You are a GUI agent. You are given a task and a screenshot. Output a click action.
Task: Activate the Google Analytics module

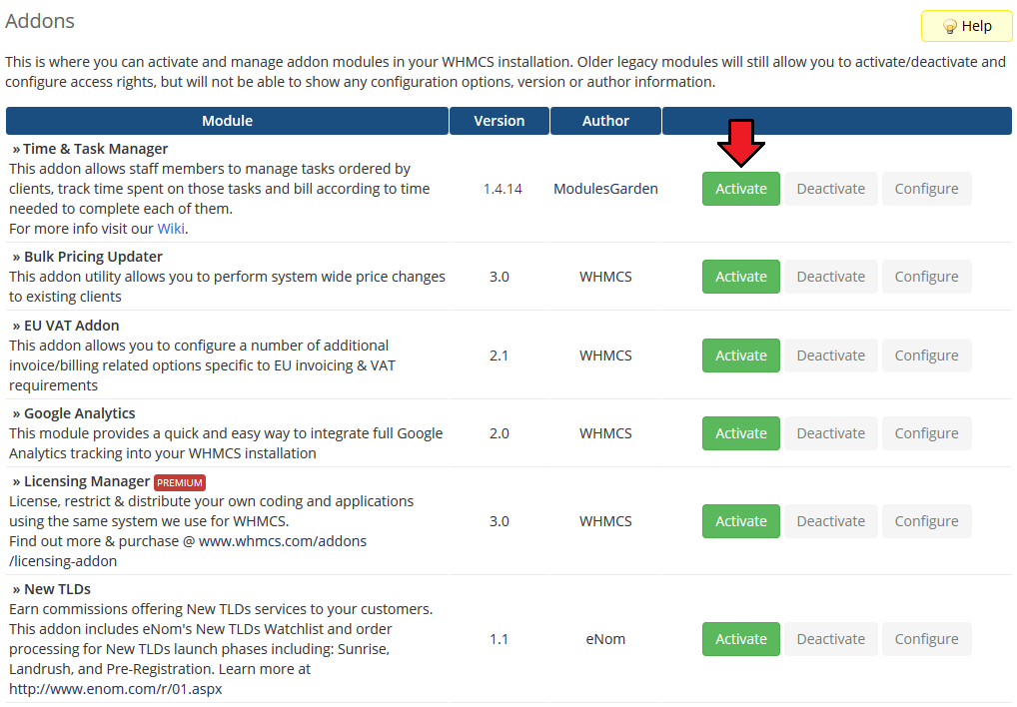tap(740, 433)
